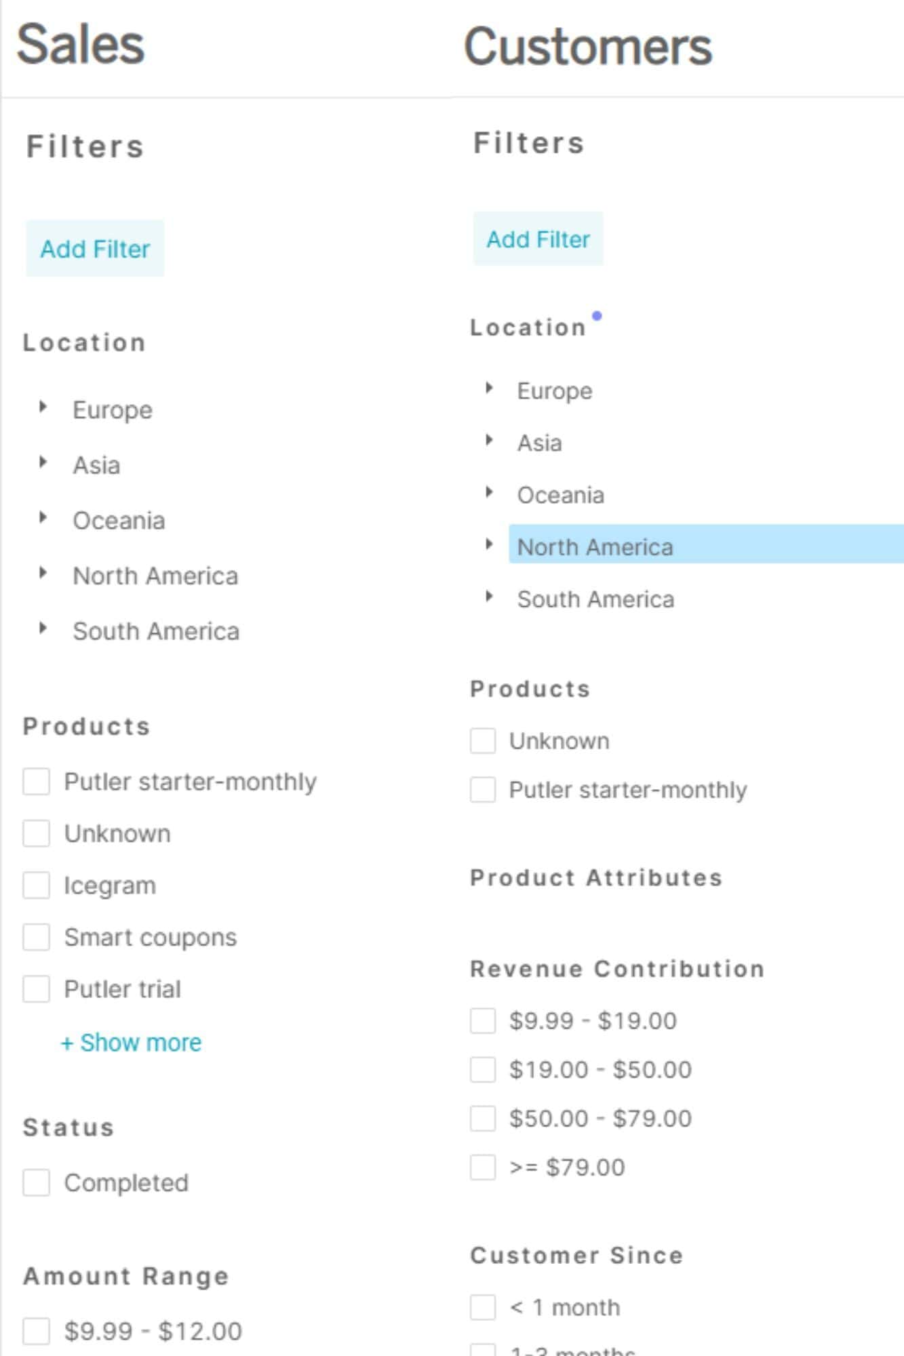Screen dimensions: 904x1356
Task: Check Putler trial product checkbox
Action: click(x=36, y=989)
